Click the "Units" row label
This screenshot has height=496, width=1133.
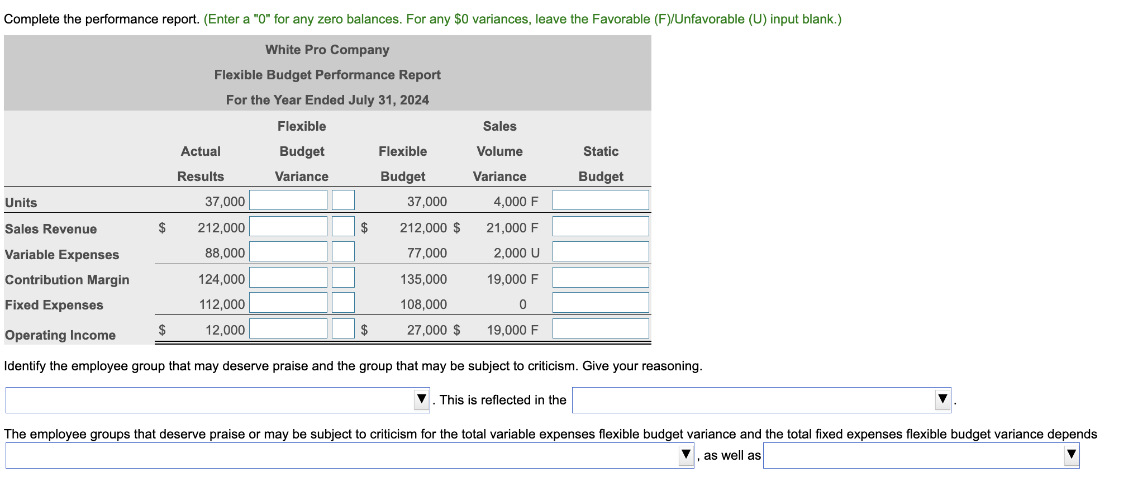coord(21,203)
